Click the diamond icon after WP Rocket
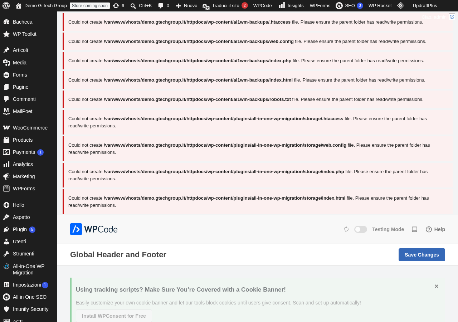This screenshot has width=458, height=322. pos(401,5)
